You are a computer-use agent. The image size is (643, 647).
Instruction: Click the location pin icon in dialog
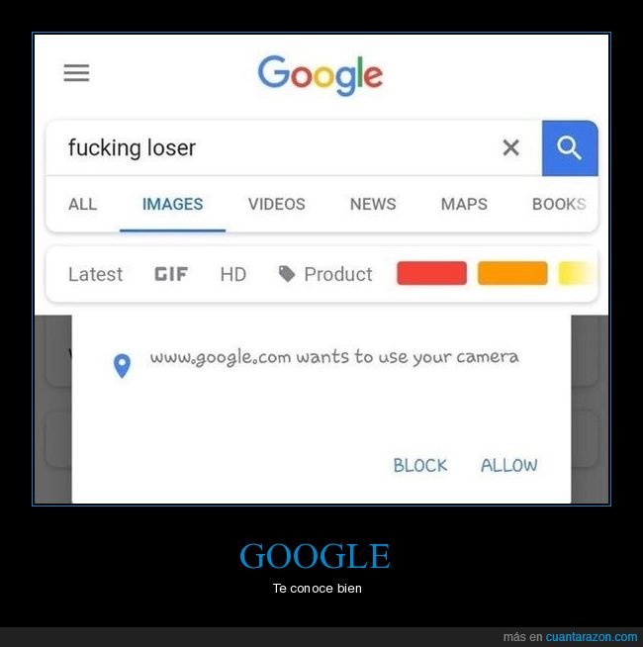(122, 366)
